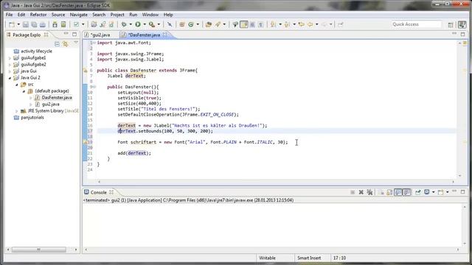Close the Console view tab
This screenshot has width=472, height=265.
click(111, 192)
